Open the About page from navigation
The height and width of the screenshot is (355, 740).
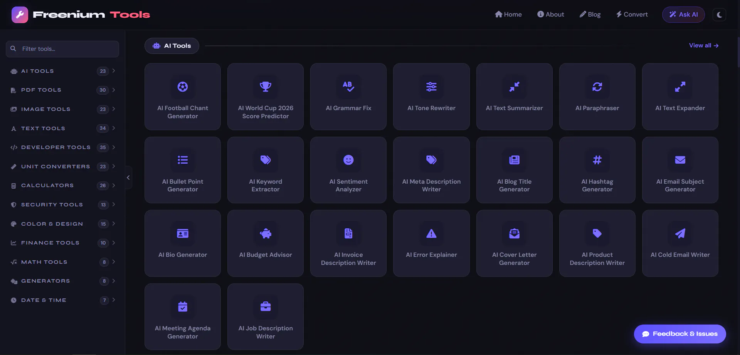pos(550,14)
